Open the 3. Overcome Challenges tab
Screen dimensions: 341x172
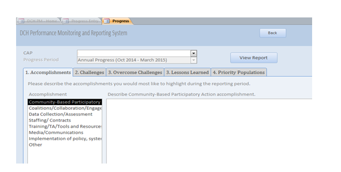pyautogui.click(x=135, y=72)
